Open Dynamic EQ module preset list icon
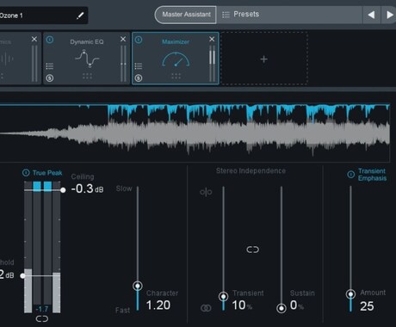The image size is (396, 327). point(50,66)
